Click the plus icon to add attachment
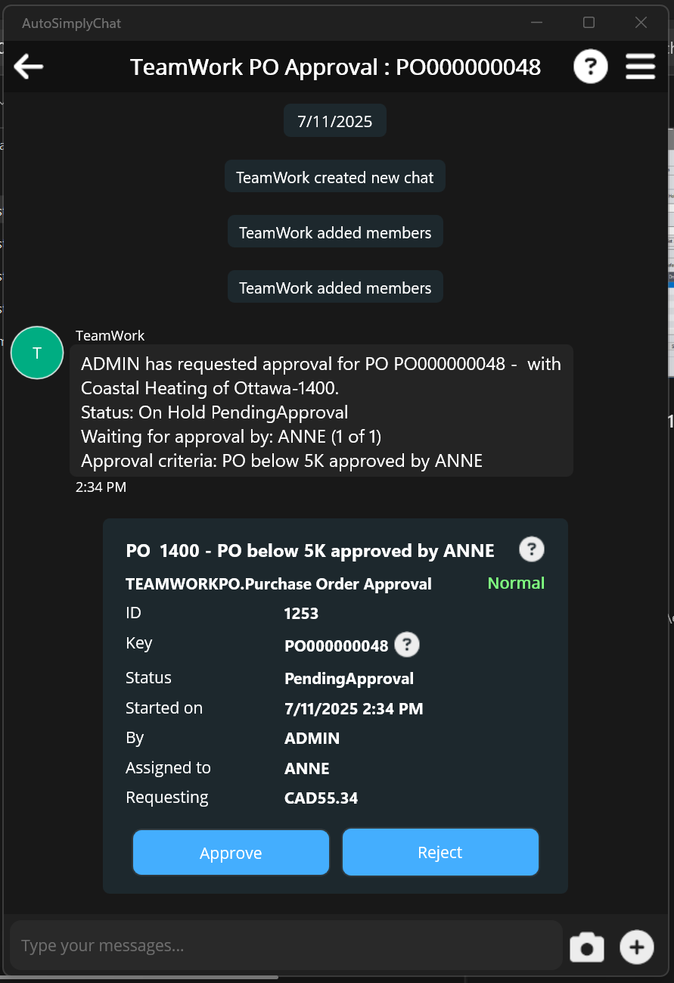 coord(637,947)
